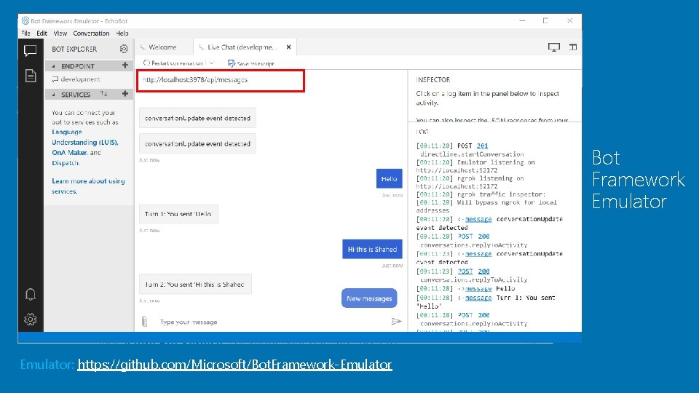Send the message with arrow icon
Screen dimensions: 699x393
click(x=396, y=321)
